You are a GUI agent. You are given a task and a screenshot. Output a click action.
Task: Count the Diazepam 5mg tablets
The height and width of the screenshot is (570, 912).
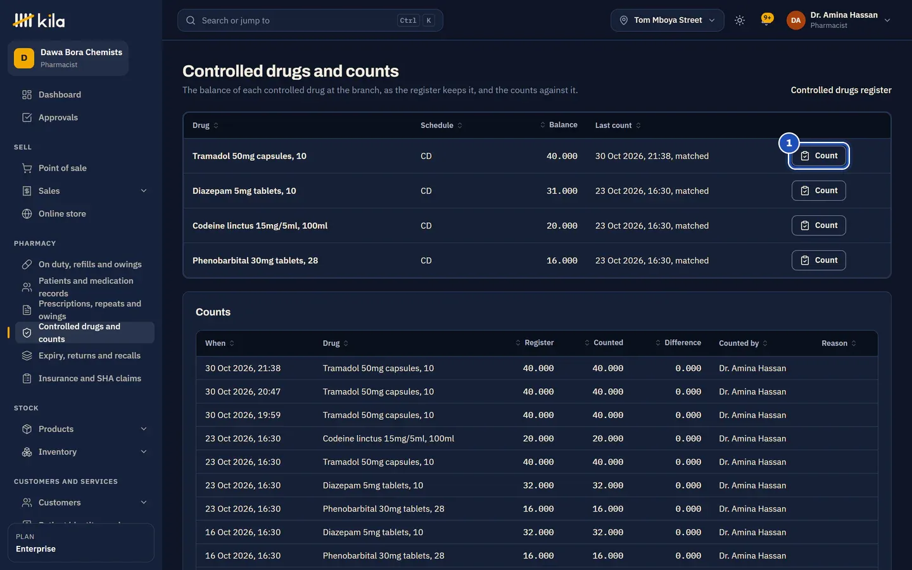[819, 191]
